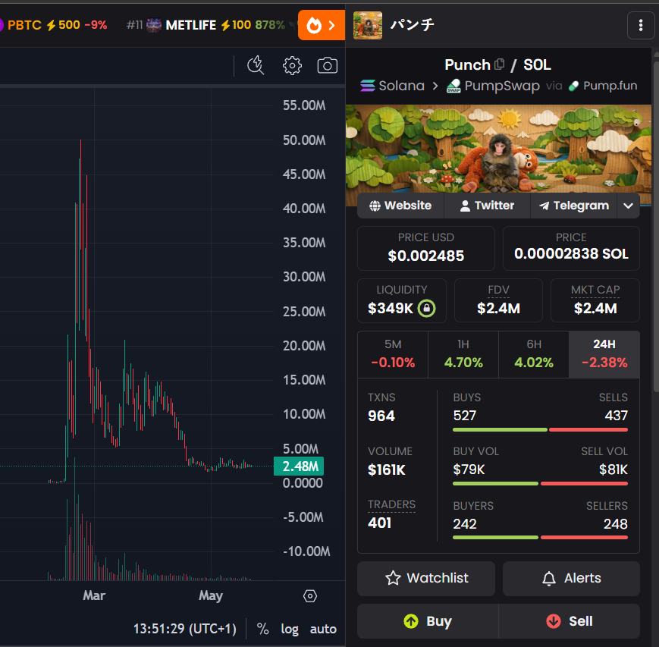The width and height of the screenshot is (659, 647).
Task: Click the Solana chain logo
Action: [368, 86]
